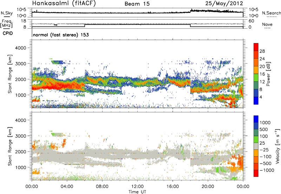Click the 28 label on Power colorbar
281x194 pixels.
coord(262,51)
